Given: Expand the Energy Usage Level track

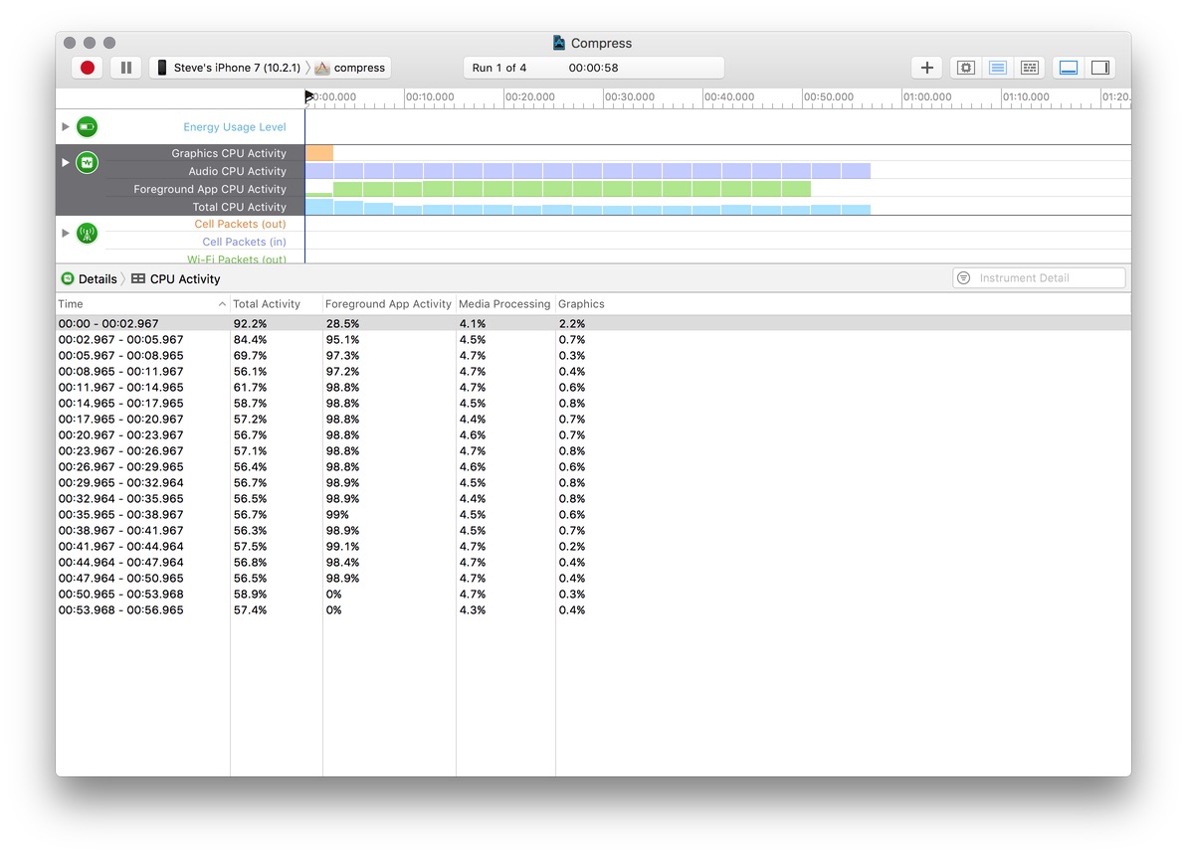Looking at the screenshot, I should pos(66,127).
